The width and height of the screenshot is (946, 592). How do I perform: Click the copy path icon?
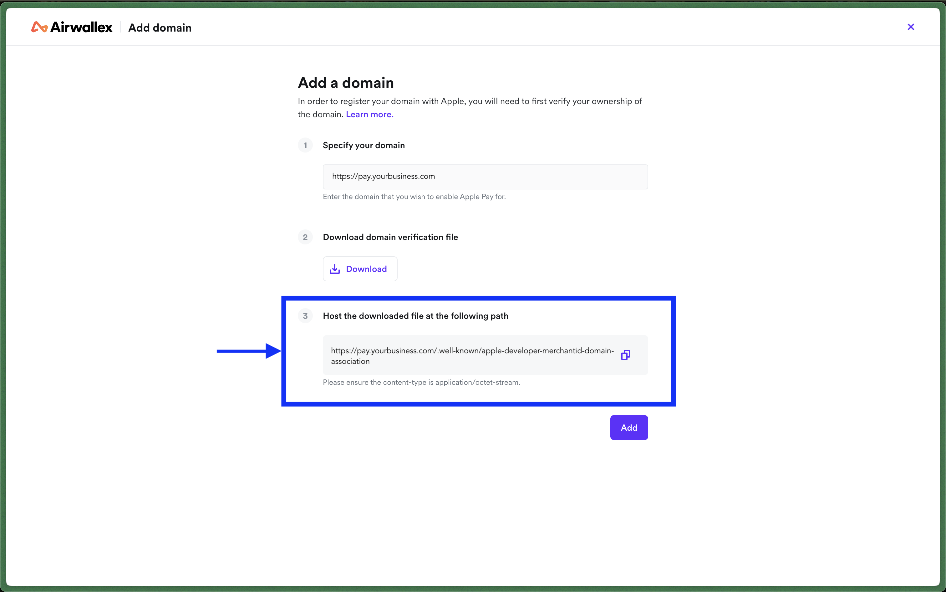pos(625,355)
